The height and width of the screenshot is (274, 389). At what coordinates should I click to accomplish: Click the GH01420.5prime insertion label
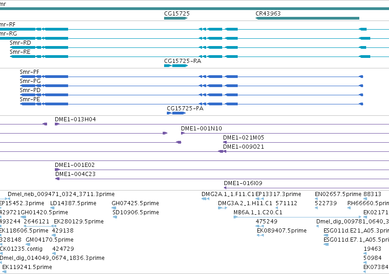(44, 212)
